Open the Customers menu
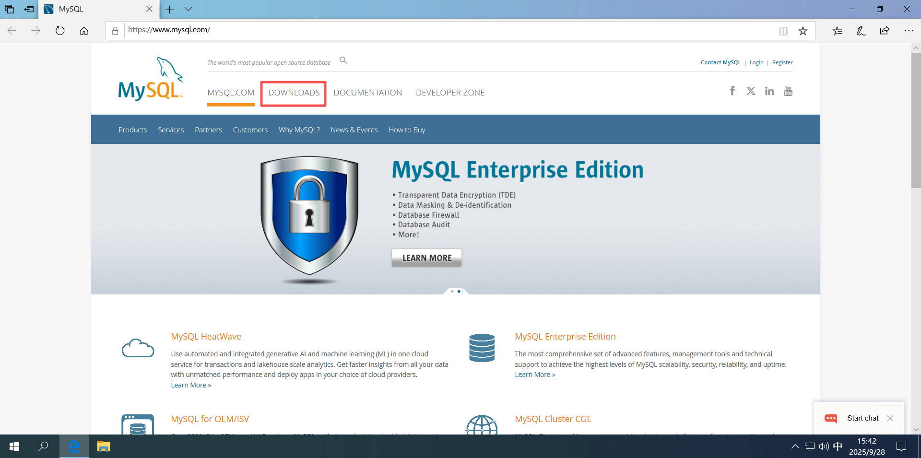The height and width of the screenshot is (458, 921). (x=250, y=130)
